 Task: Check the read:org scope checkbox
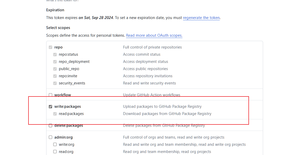pyautogui.click(x=55, y=152)
